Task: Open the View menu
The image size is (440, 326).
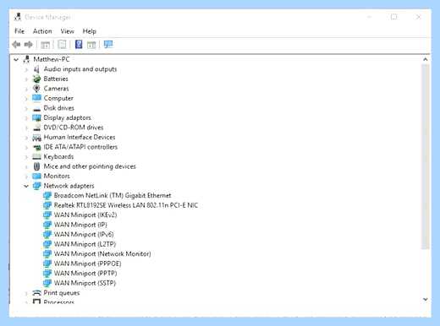Action: pyautogui.click(x=67, y=31)
